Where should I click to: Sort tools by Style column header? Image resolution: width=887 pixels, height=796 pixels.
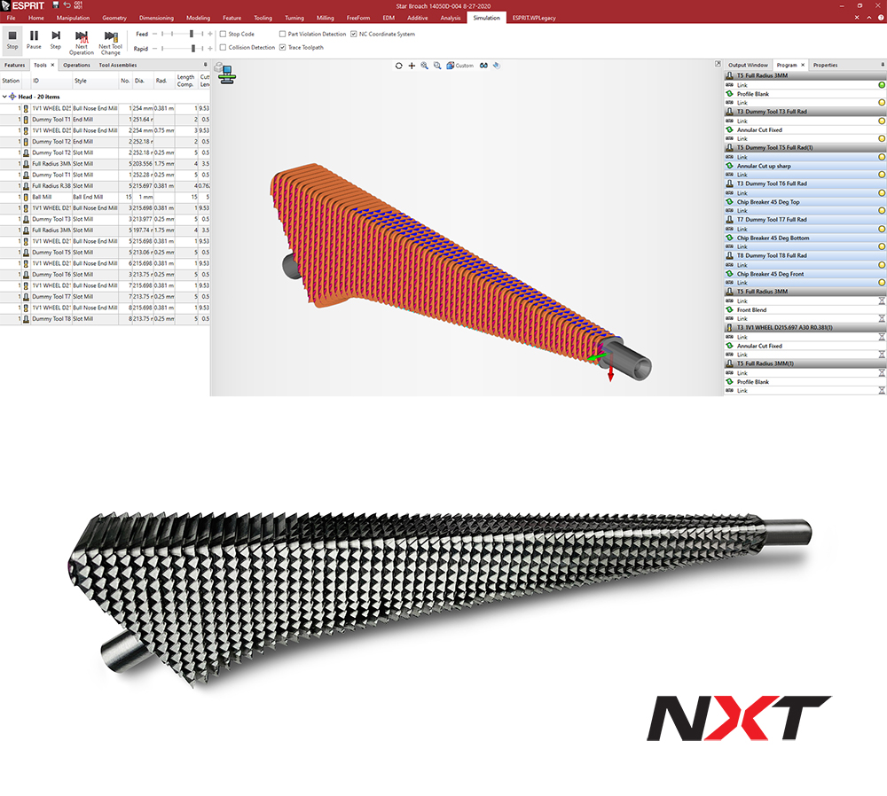pos(95,81)
